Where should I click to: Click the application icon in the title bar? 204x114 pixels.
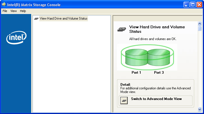click(x=4, y=5)
